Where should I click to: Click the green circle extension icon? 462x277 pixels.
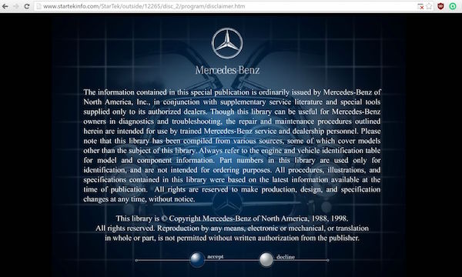pyautogui.click(x=453, y=6)
